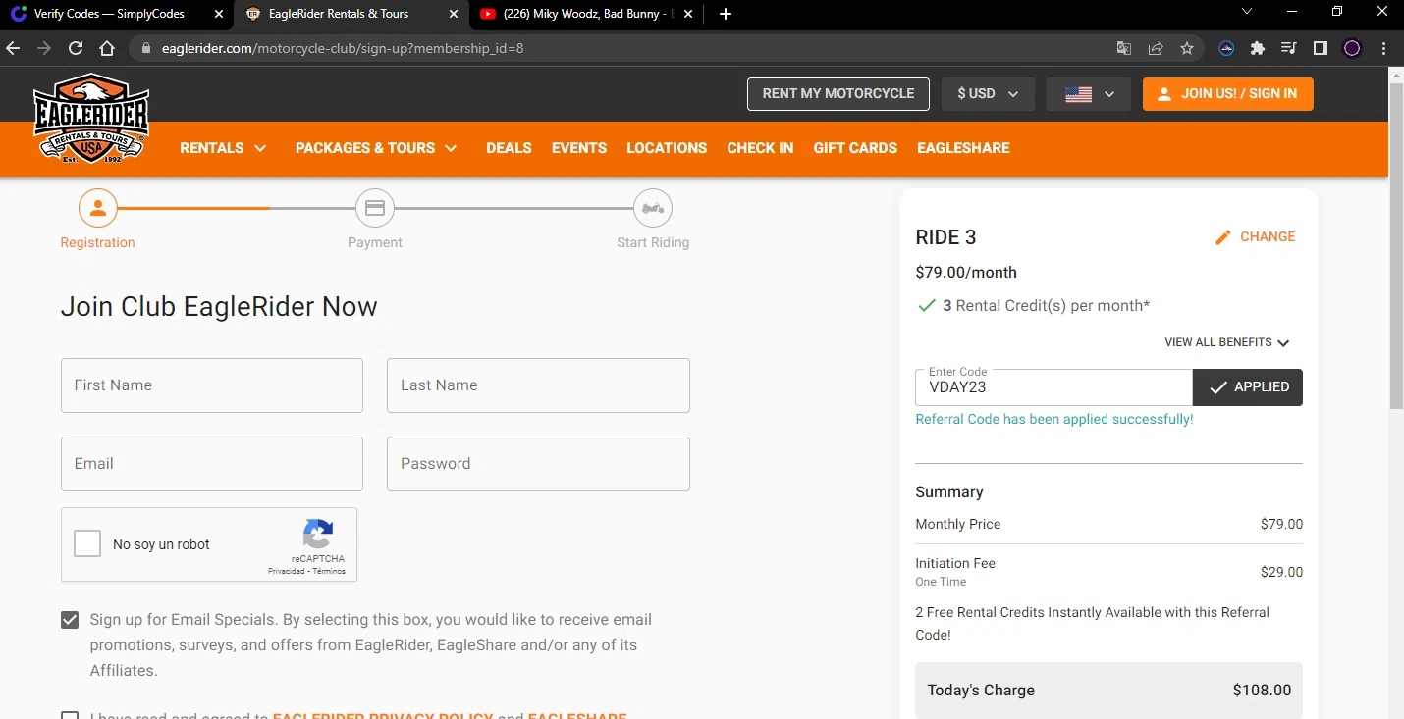Close the Verify Codes SimplyCodes tab
This screenshot has width=1404, height=719.
click(219, 14)
